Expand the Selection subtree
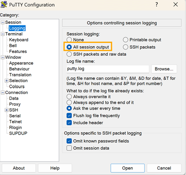The height and width of the screenshot is (175, 186). [x=7, y=81]
